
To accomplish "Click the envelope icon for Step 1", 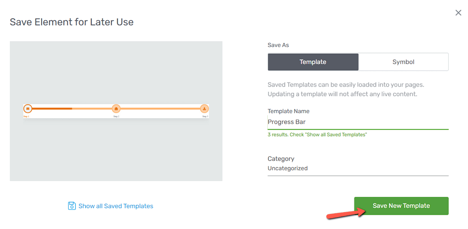I will click(28, 109).
